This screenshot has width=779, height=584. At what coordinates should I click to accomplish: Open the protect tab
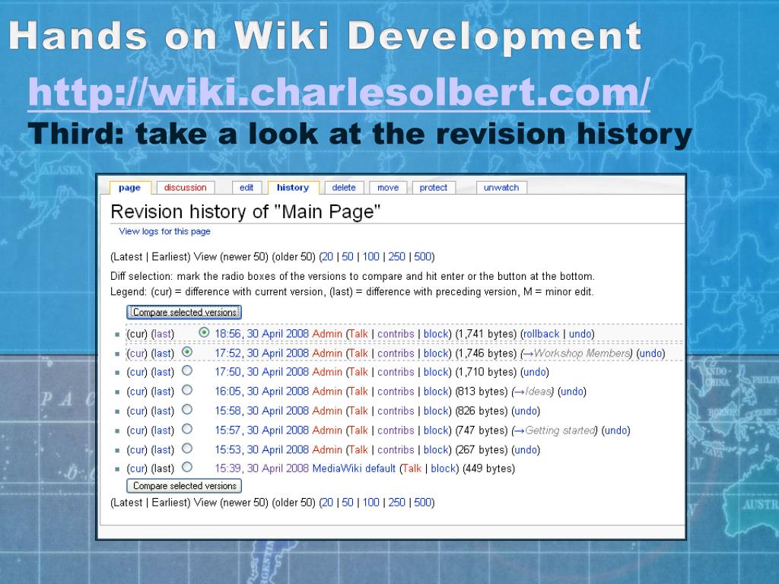433,188
